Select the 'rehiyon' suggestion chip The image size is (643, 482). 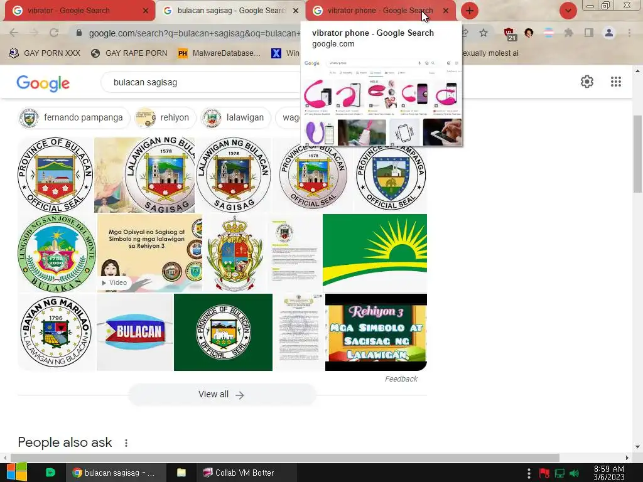[x=165, y=117]
